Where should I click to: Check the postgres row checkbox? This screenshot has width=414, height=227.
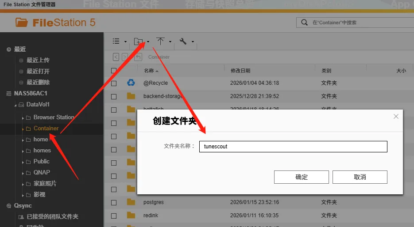(x=114, y=203)
